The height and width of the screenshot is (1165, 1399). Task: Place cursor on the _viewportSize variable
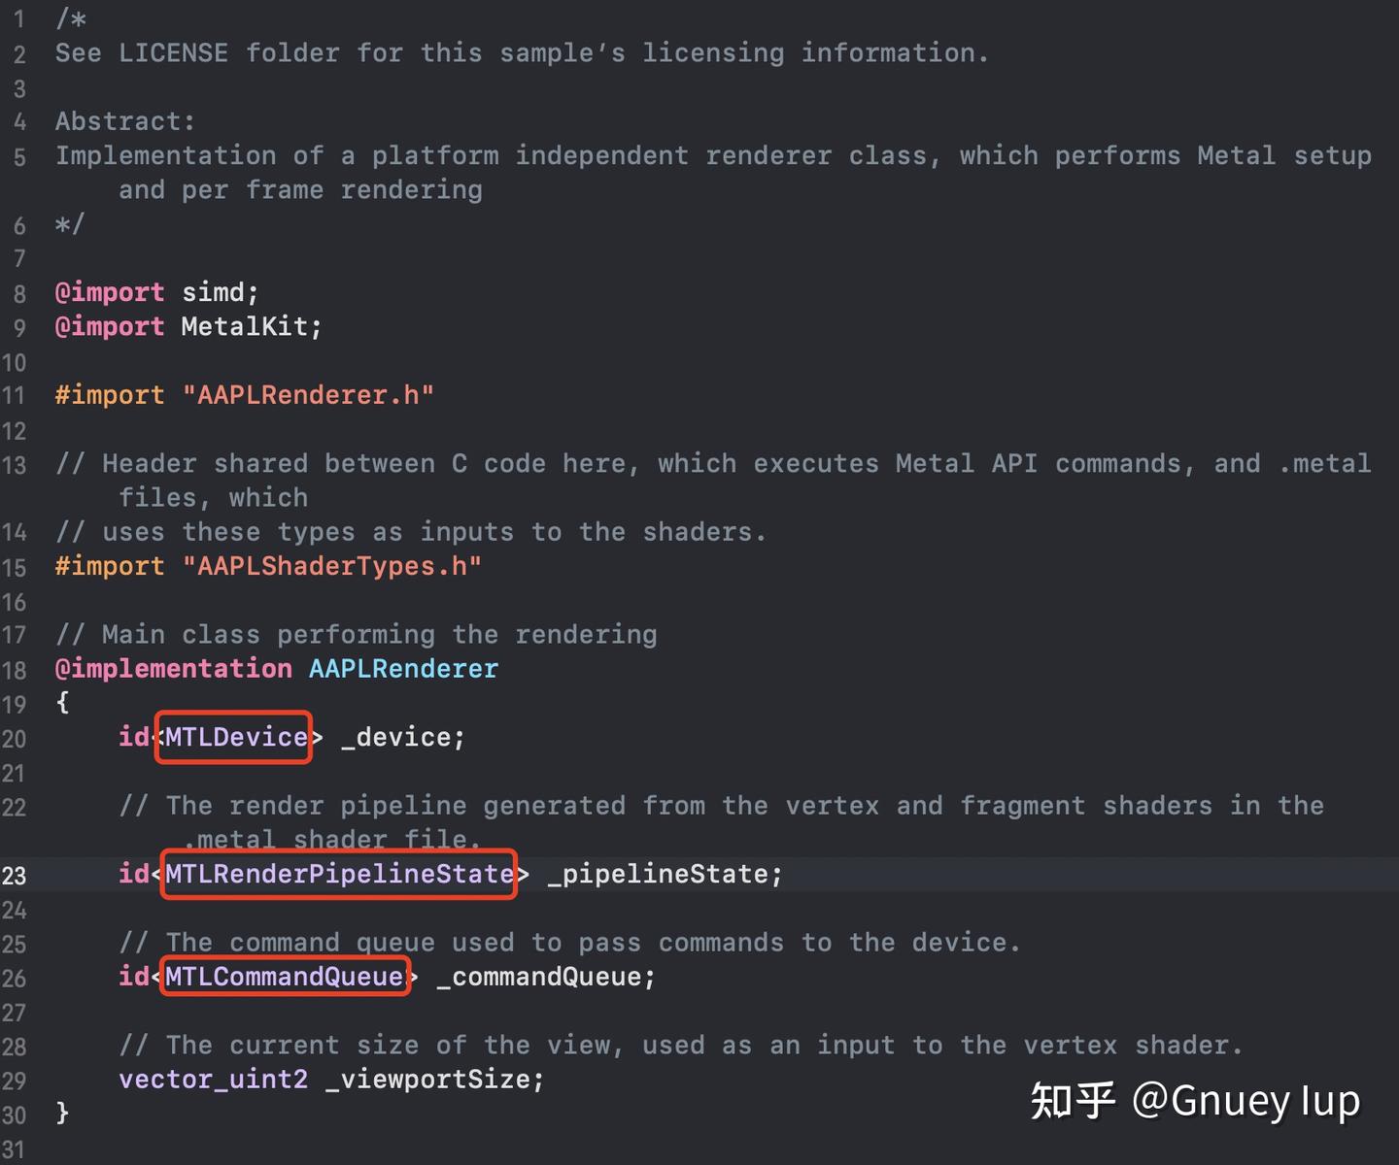[427, 1080]
